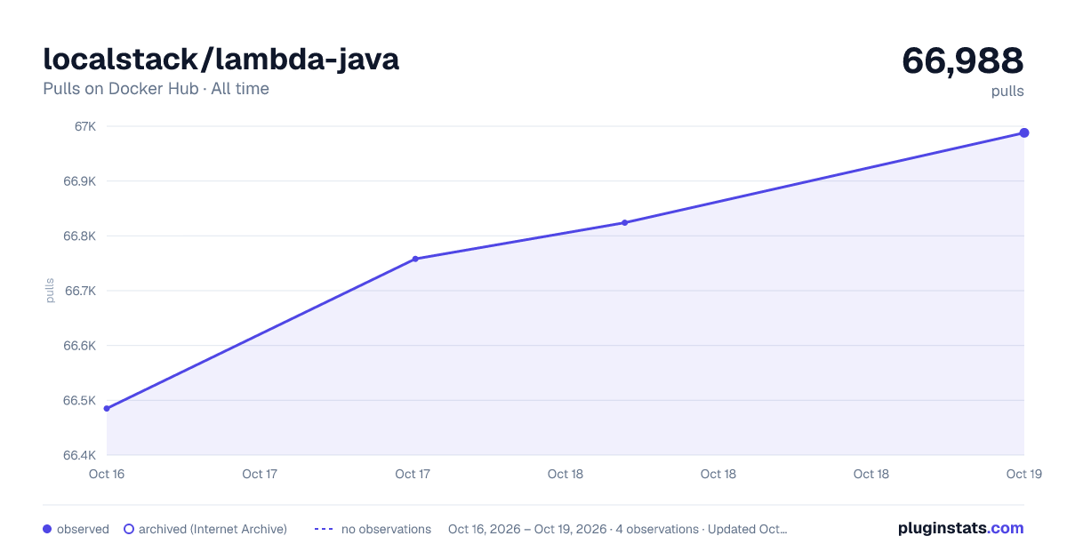Click the 67K y-axis label
This screenshot has width=1067, height=560.
click(85, 126)
